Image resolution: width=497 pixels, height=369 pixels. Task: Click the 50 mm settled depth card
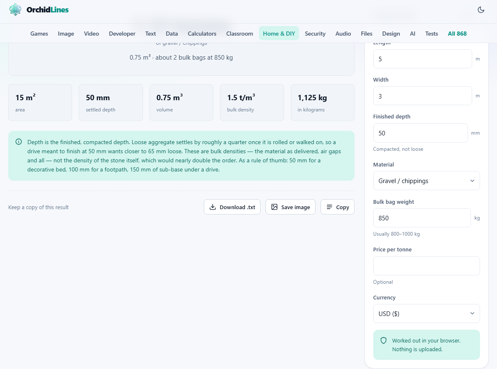pyautogui.click(x=111, y=103)
